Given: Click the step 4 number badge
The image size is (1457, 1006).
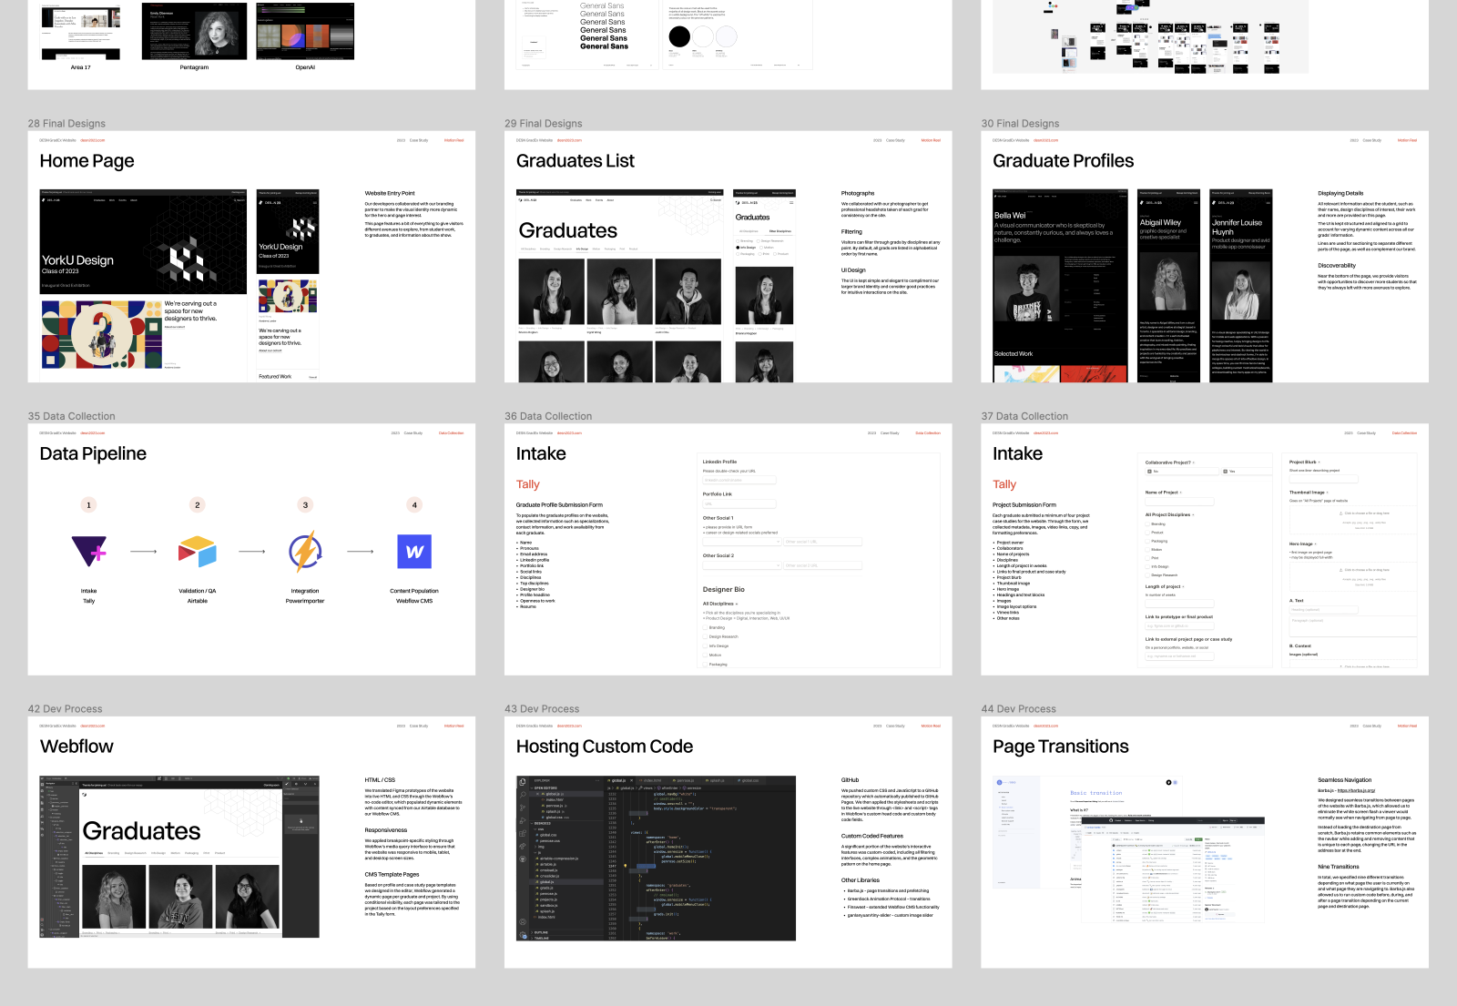Looking at the screenshot, I should click(414, 505).
